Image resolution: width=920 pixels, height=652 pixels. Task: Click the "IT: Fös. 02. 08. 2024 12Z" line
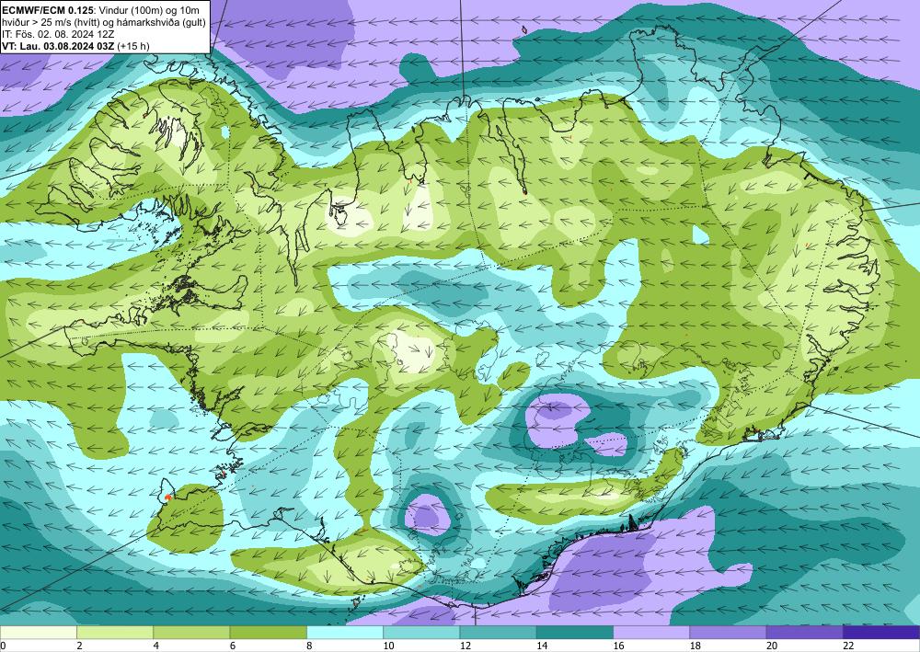point(59,34)
